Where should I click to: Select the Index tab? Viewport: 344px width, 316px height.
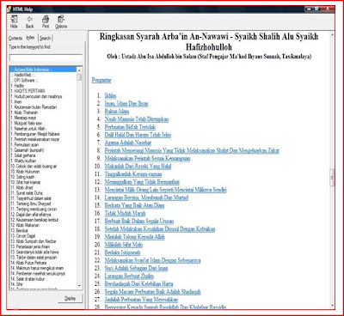[30, 38]
